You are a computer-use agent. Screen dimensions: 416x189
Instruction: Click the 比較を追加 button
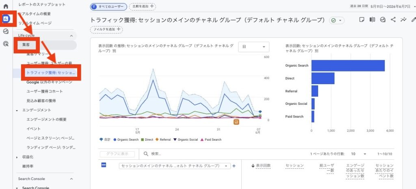[x=142, y=6]
